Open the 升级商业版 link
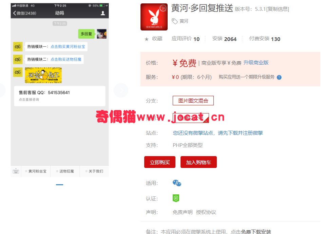 coord(256,63)
